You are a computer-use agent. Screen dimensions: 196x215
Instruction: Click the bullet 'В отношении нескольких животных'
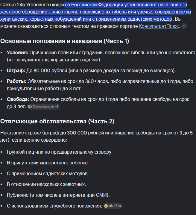tap(46, 184)
